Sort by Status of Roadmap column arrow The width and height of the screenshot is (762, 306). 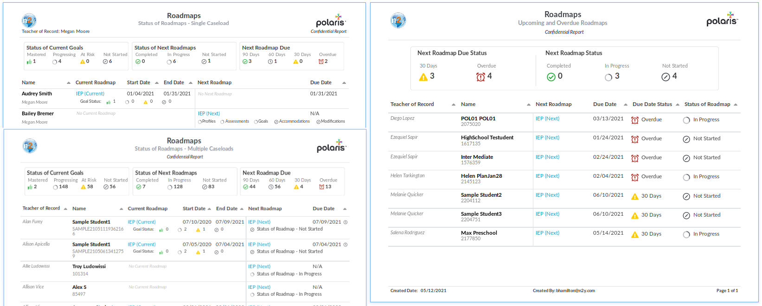(x=736, y=105)
